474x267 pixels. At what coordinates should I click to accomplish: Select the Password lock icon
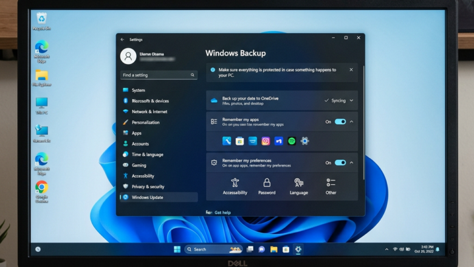point(267,182)
